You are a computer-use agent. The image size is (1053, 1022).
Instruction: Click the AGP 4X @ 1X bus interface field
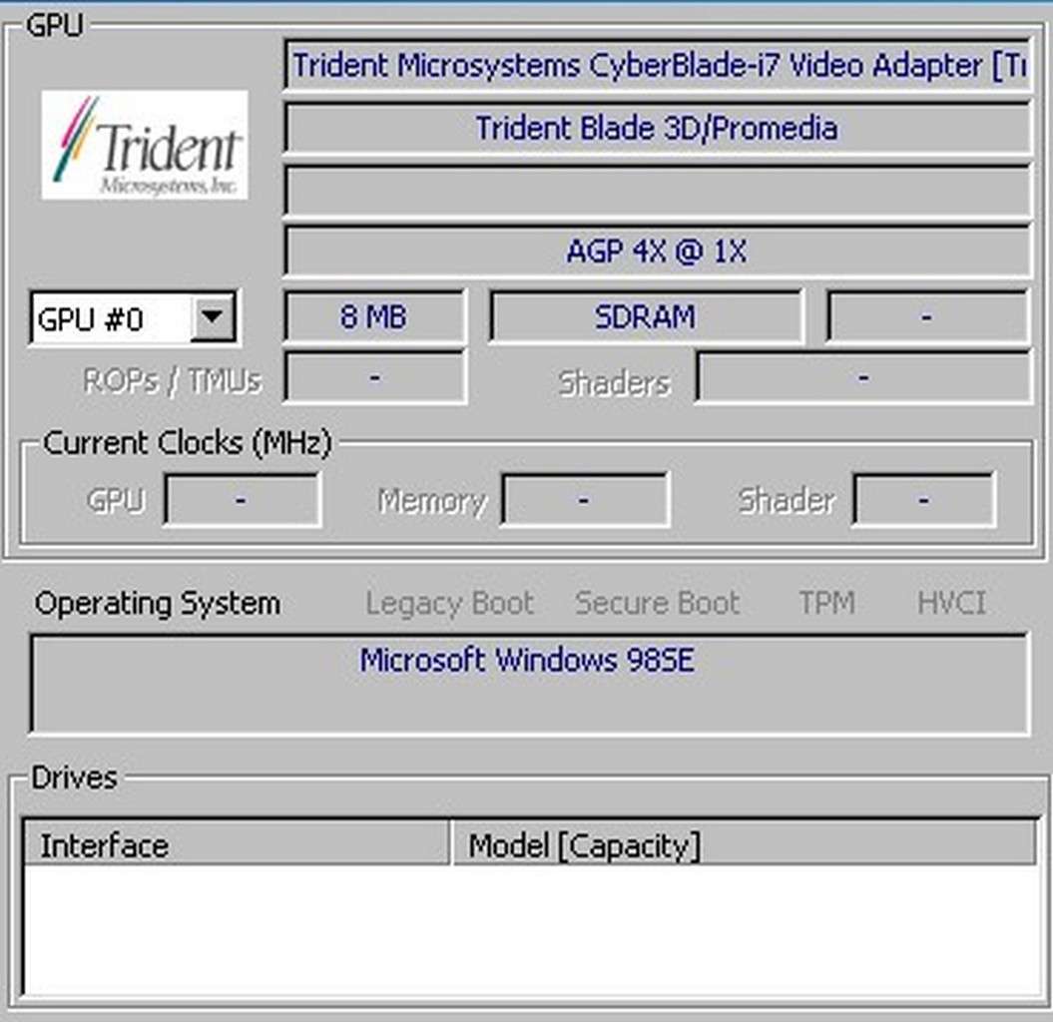point(657,252)
